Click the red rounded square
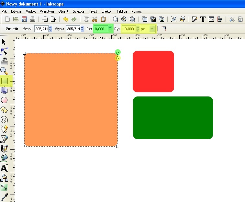The width and height of the screenshot is (245, 202). click(x=153, y=72)
